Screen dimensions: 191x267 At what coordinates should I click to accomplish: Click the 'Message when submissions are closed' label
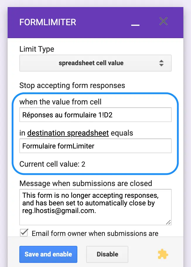(x=86, y=183)
